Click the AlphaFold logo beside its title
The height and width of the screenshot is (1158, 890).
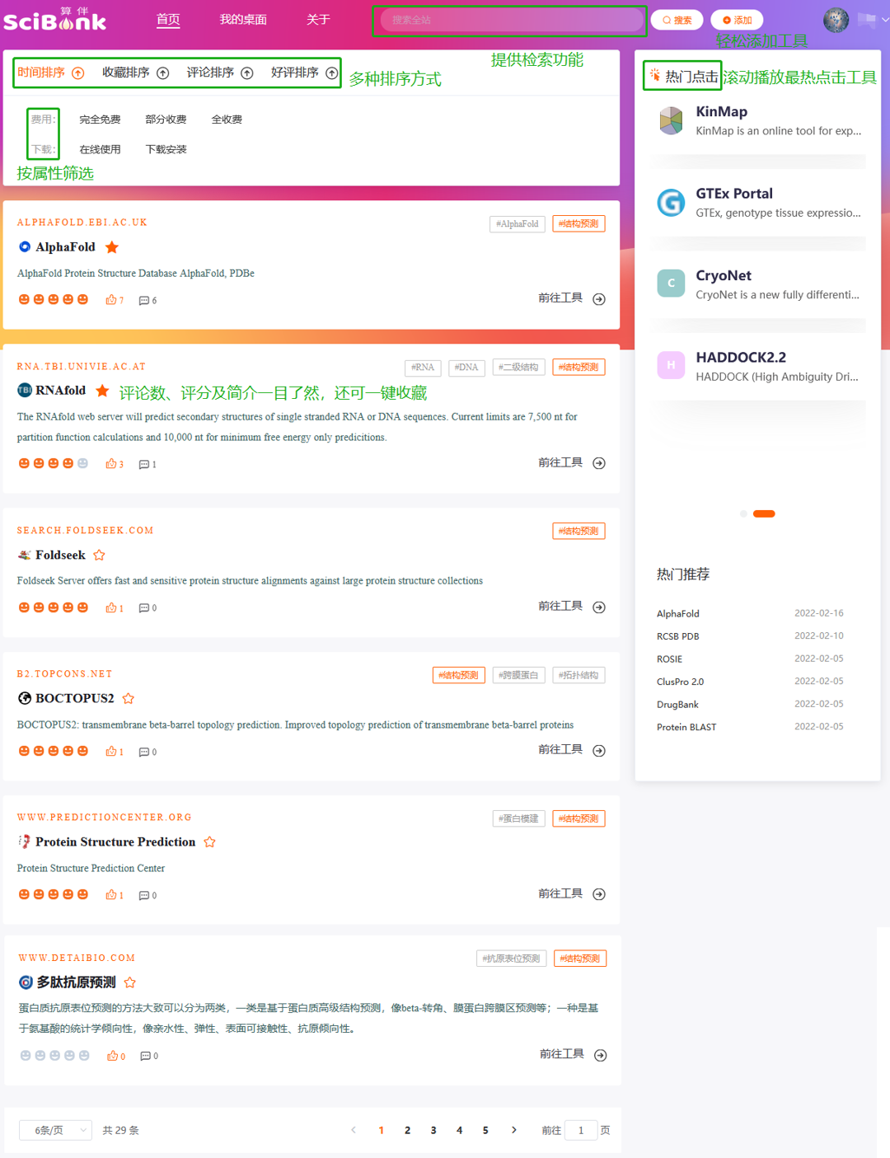(25, 246)
